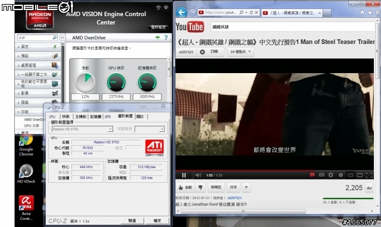The width and height of the screenshot is (381, 227).
Task: Click the Share button below the video
Action: point(233,187)
